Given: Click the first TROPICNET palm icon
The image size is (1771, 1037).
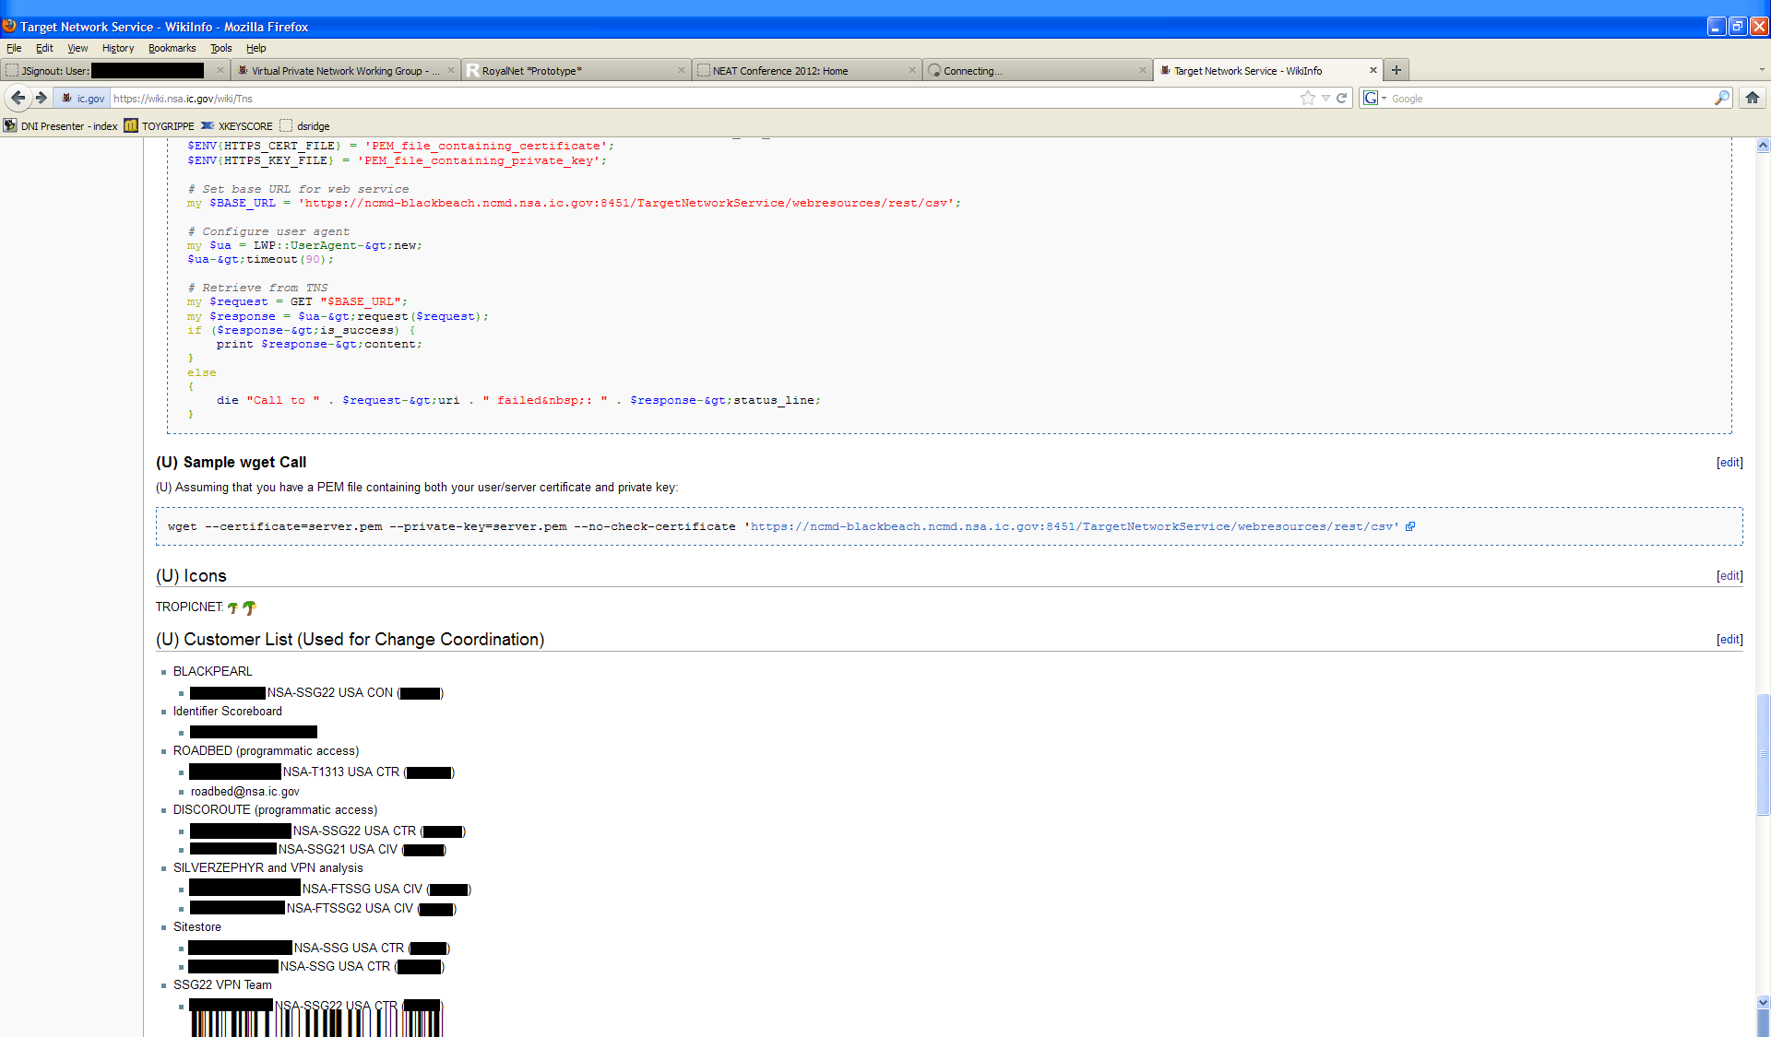Looking at the screenshot, I should (232, 607).
